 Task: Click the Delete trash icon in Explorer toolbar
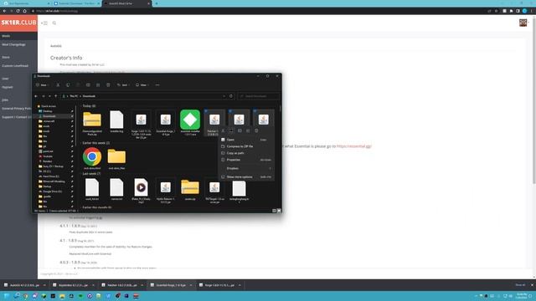108,85
